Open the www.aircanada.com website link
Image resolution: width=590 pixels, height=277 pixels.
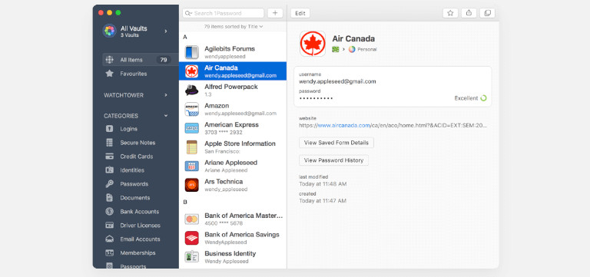344,126
